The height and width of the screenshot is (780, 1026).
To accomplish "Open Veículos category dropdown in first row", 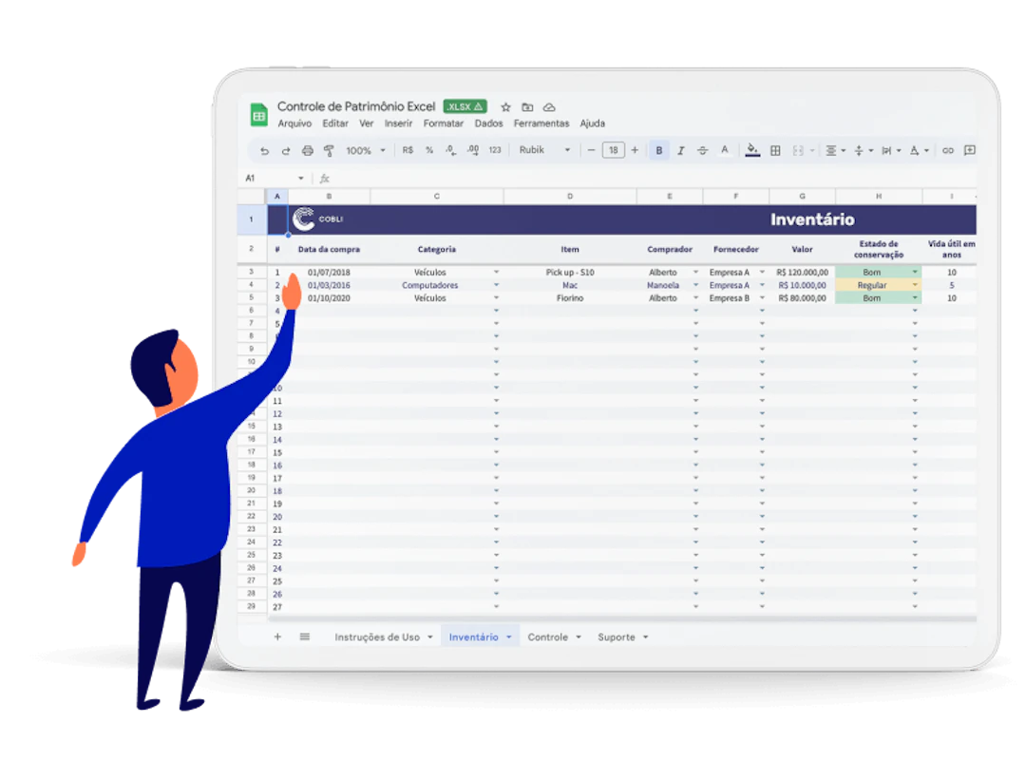I will (496, 273).
